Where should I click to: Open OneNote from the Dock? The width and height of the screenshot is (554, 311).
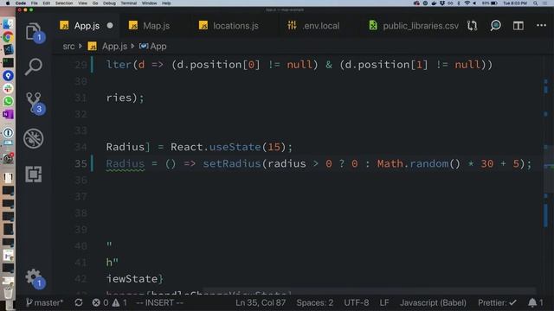coord(8,114)
